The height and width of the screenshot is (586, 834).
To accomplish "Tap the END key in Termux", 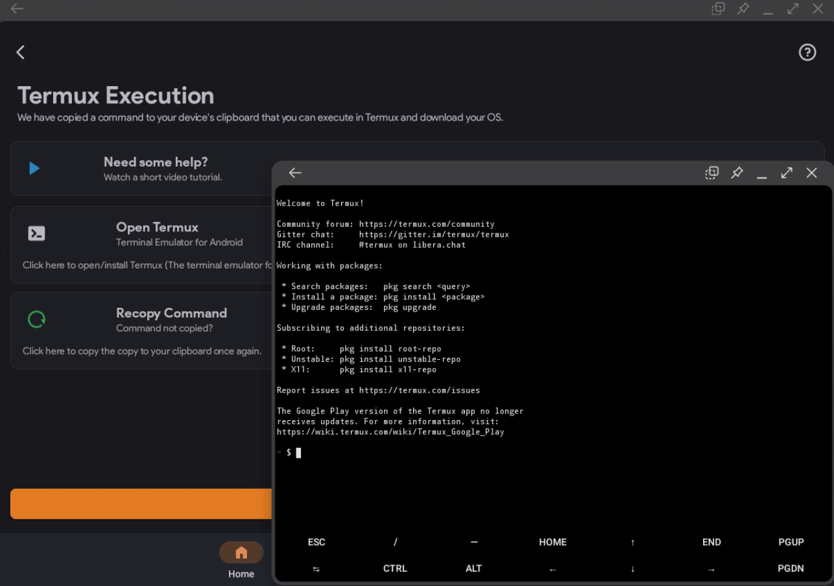I will (711, 542).
